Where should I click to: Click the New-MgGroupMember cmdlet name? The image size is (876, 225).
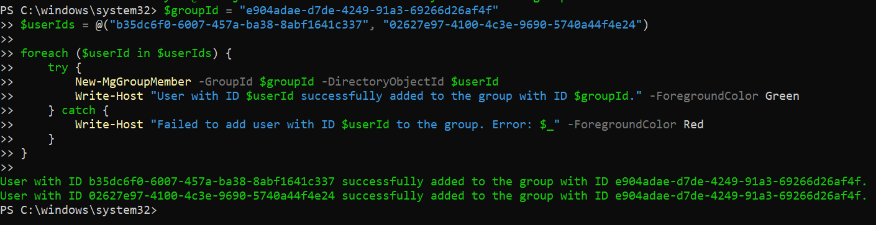133,82
